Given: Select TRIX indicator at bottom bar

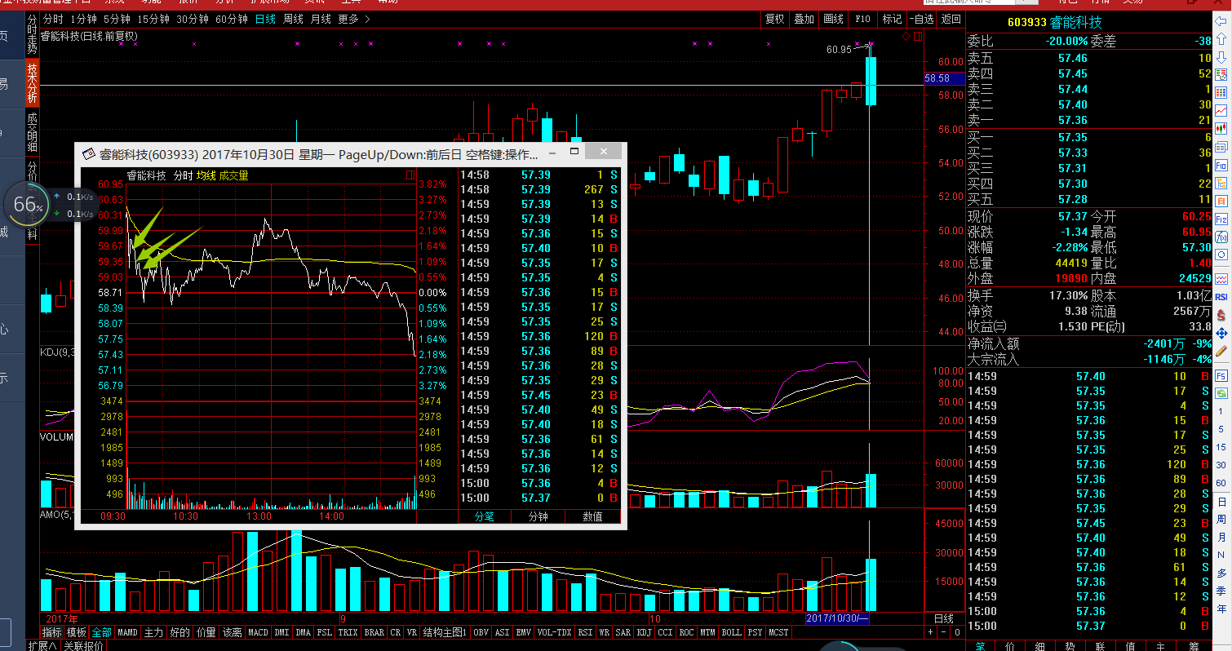Looking at the screenshot, I should click(348, 632).
